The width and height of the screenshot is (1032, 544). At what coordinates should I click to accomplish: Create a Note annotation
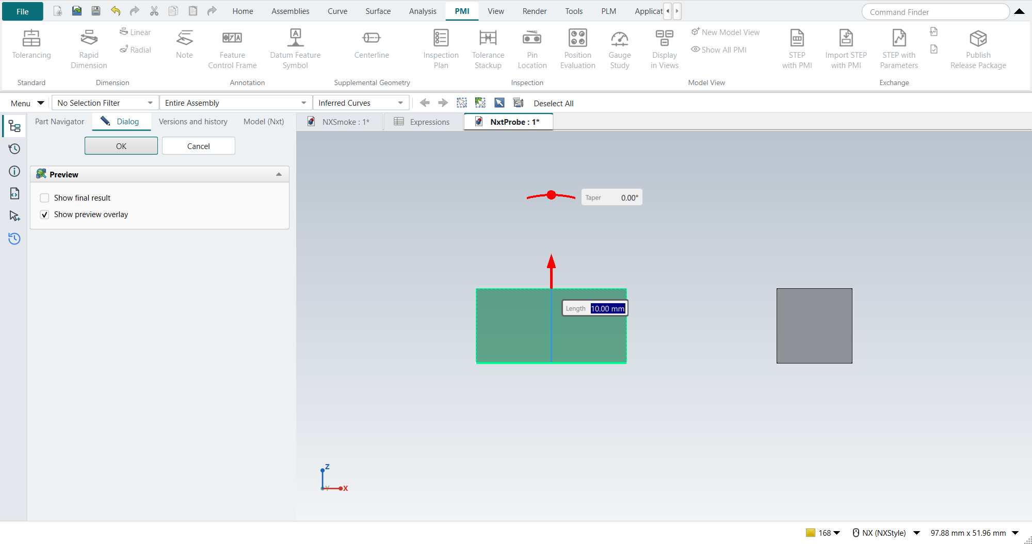[184, 45]
